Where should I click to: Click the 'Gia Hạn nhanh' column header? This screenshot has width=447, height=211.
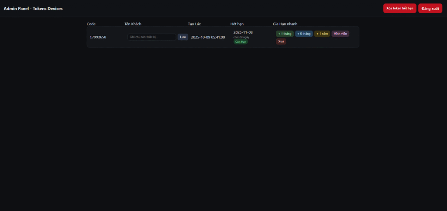pyautogui.click(x=285, y=24)
